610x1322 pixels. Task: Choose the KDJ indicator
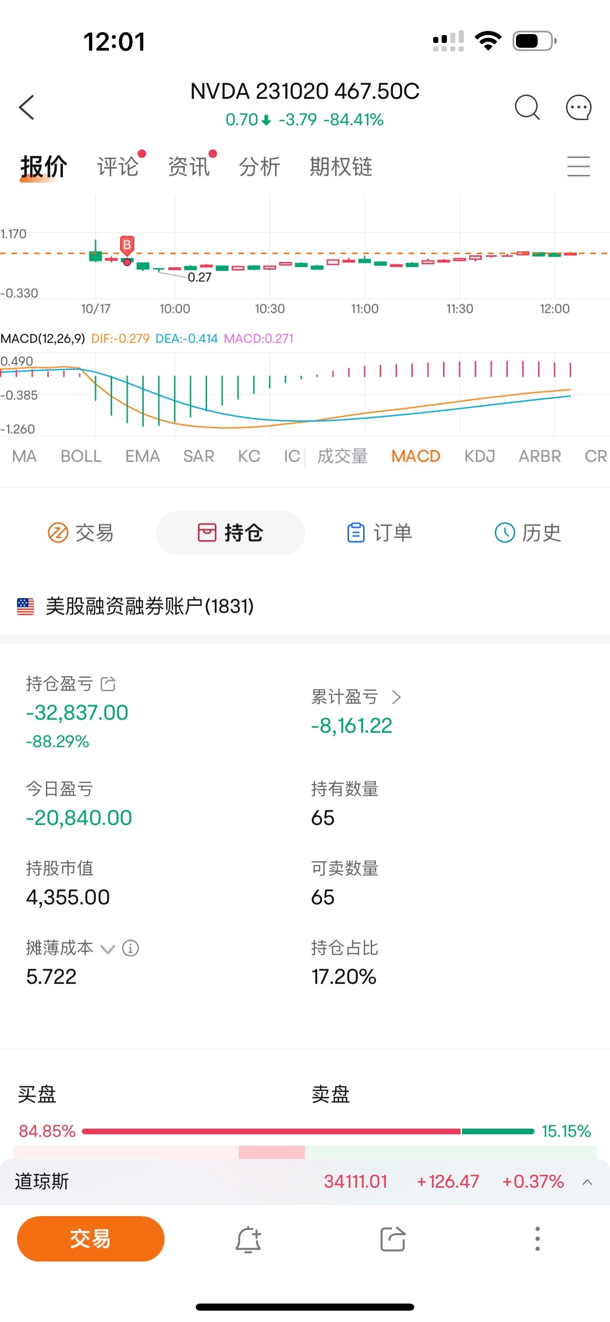(x=479, y=456)
